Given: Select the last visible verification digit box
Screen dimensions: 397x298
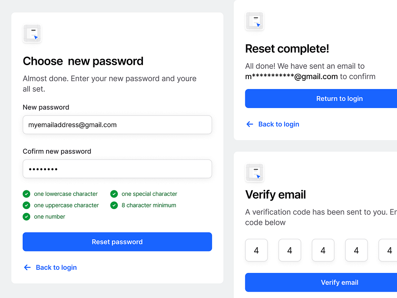Looking at the screenshot, I should pyautogui.click(x=389, y=250).
